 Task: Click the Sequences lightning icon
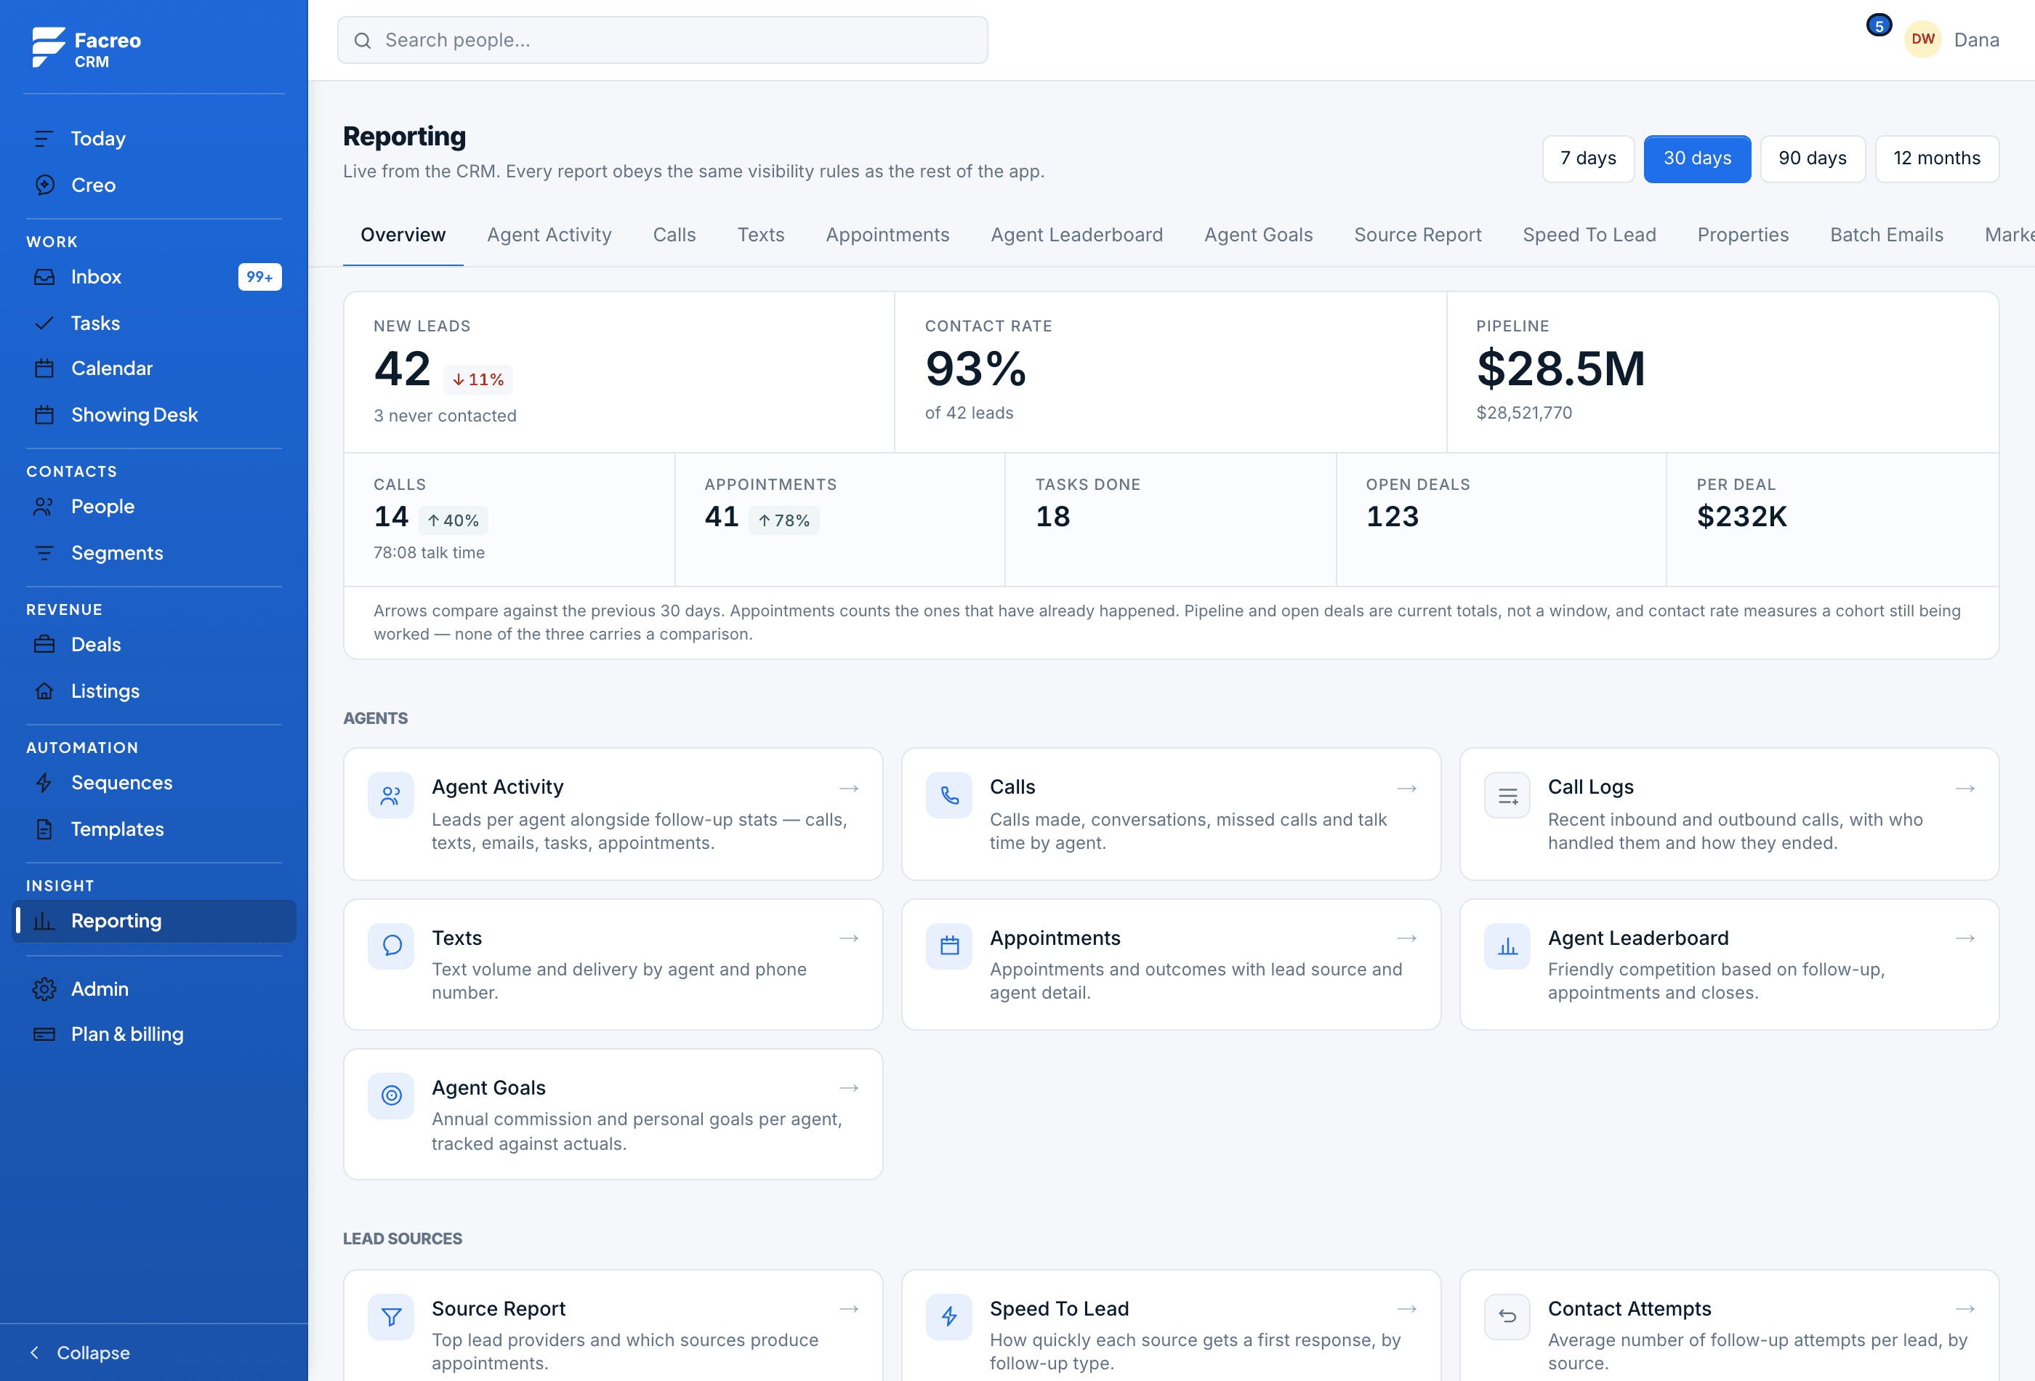point(44,783)
